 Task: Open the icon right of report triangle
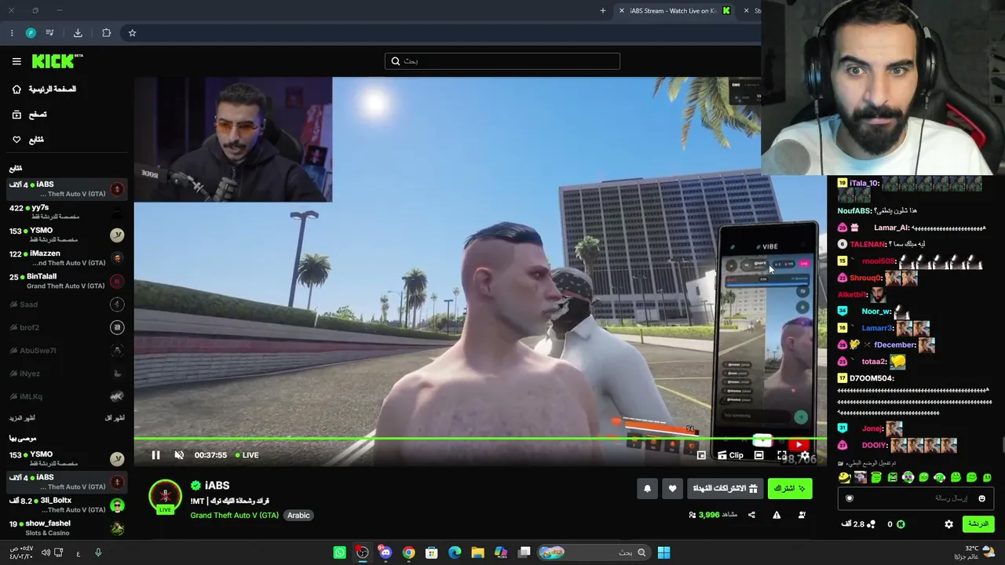click(x=802, y=515)
